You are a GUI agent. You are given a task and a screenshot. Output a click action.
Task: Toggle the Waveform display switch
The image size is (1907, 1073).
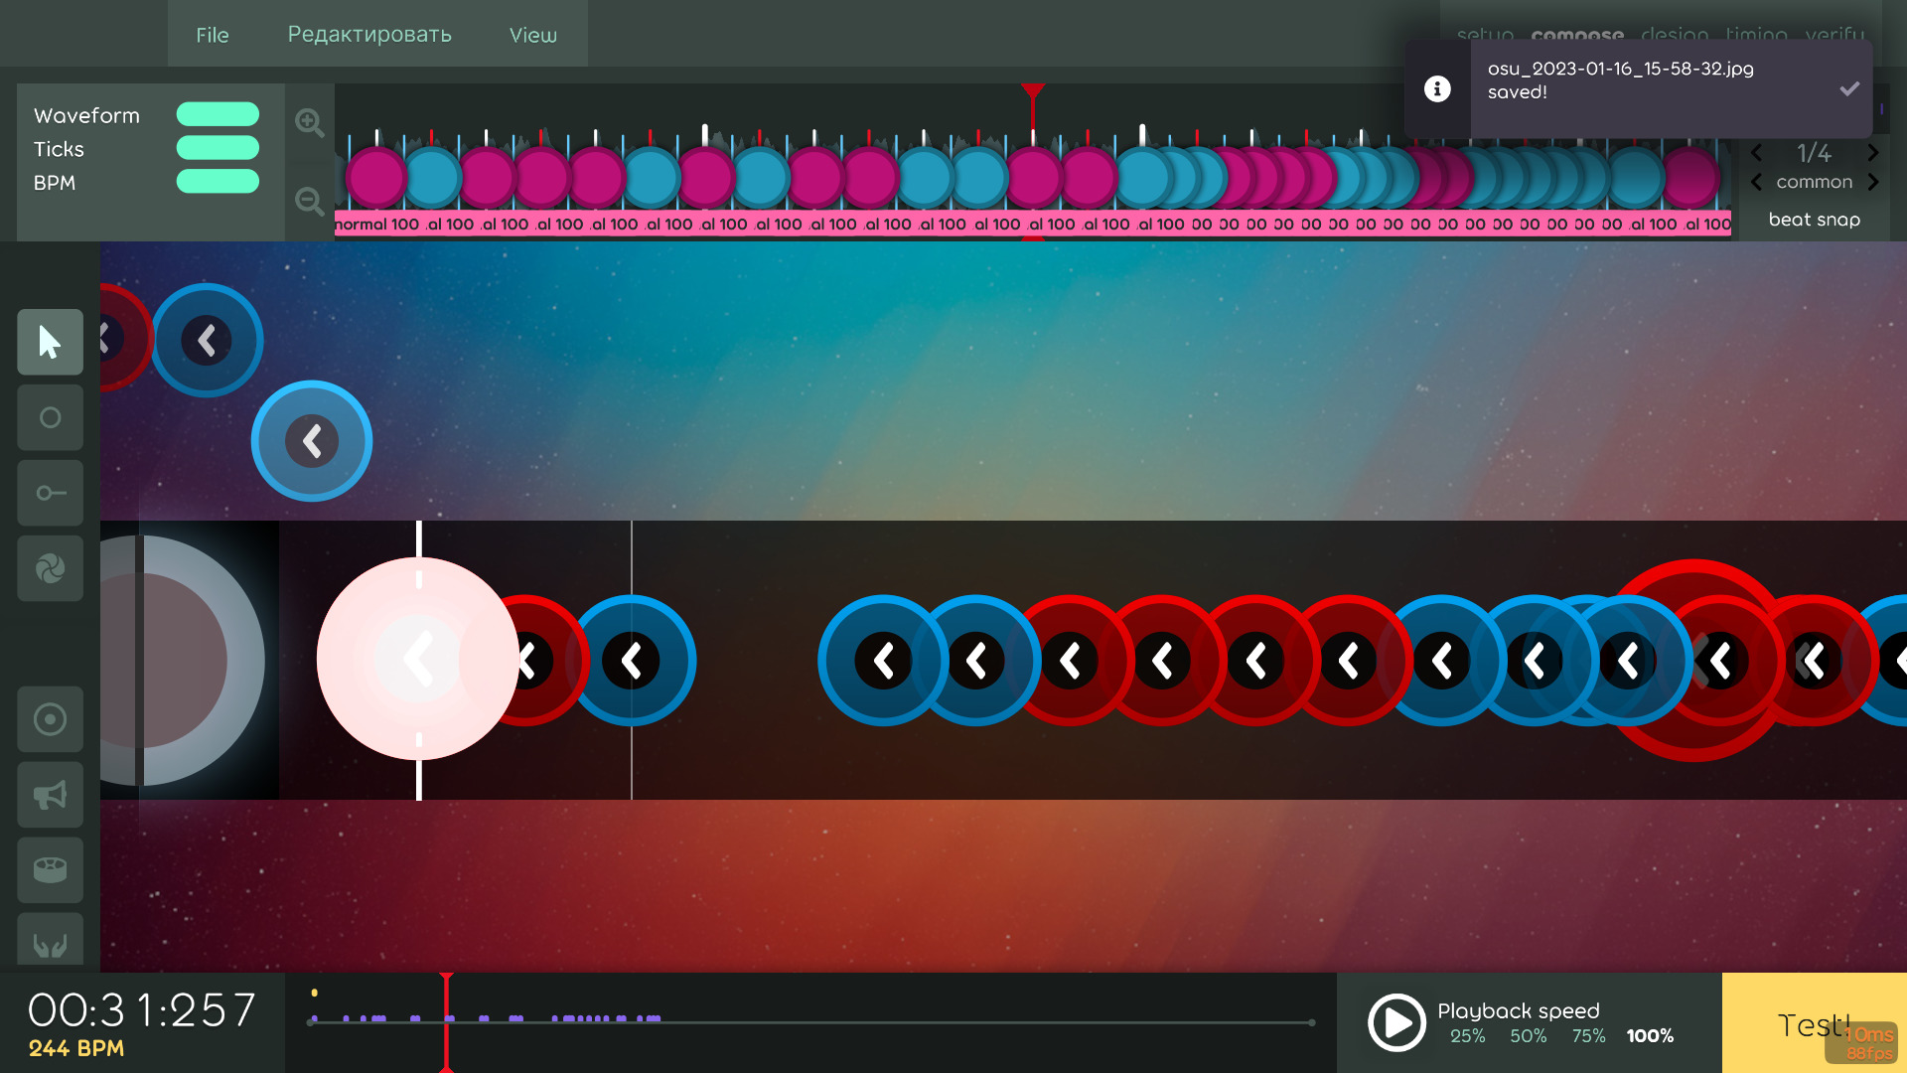pos(218,113)
